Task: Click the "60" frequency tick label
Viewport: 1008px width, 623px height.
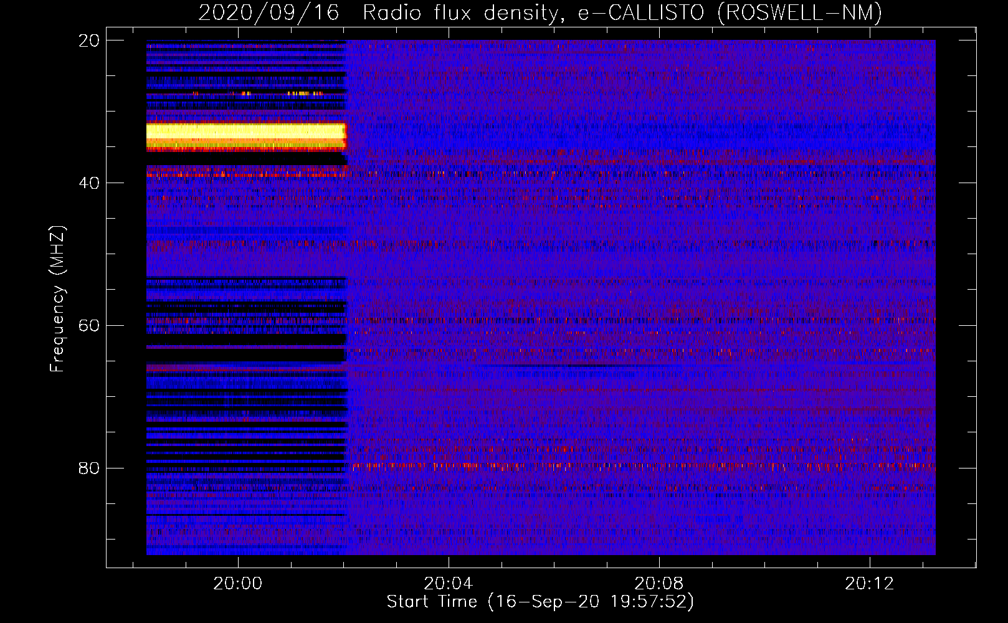Action: click(88, 326)
